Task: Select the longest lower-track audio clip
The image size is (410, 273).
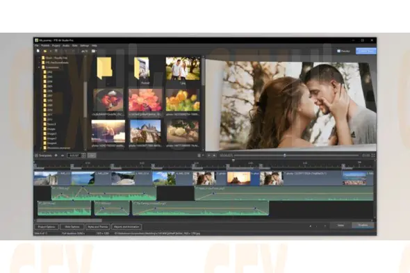Action: (x=201, y=208)
